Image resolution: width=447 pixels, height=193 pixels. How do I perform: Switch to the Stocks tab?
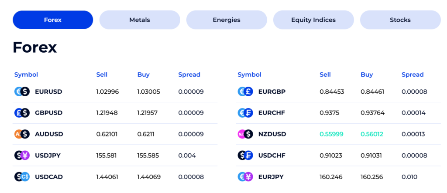(x=400, y=20)
